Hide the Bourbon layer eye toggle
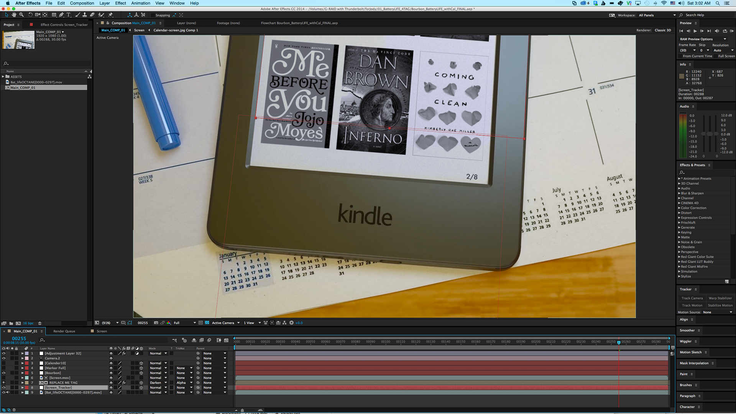 pyautogui.click(x=4, y=373)
